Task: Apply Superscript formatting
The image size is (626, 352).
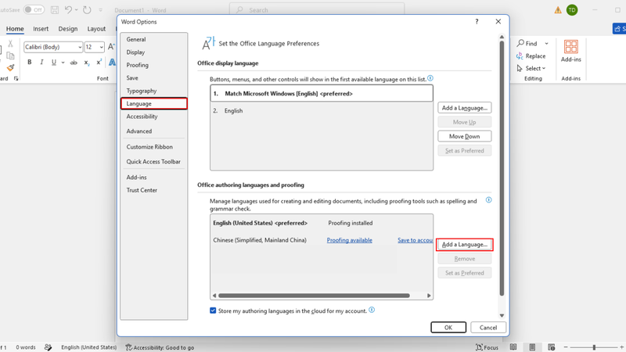Action: 99,63
